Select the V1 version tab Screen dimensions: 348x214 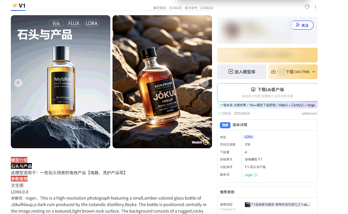[x=18, y=5]
